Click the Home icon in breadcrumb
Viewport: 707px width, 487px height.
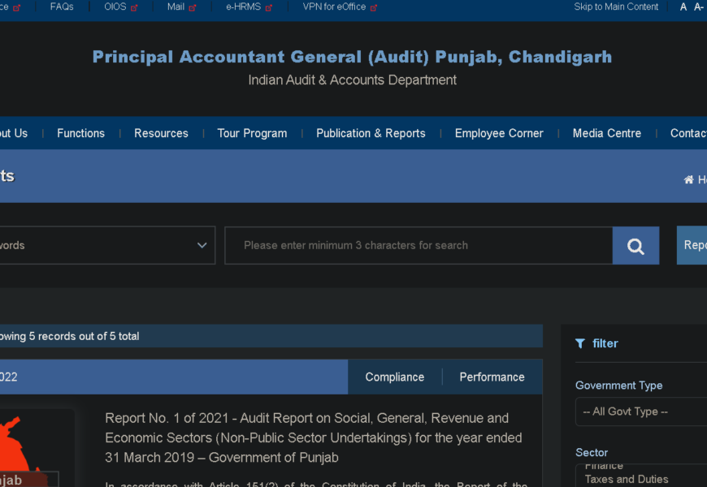689,180
